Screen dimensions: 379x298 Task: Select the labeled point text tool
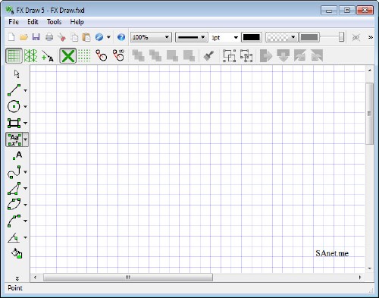17,155
